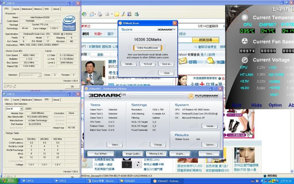
Task: Open the Memory tab in top CPU-Z window
Action: click(38, 9)
